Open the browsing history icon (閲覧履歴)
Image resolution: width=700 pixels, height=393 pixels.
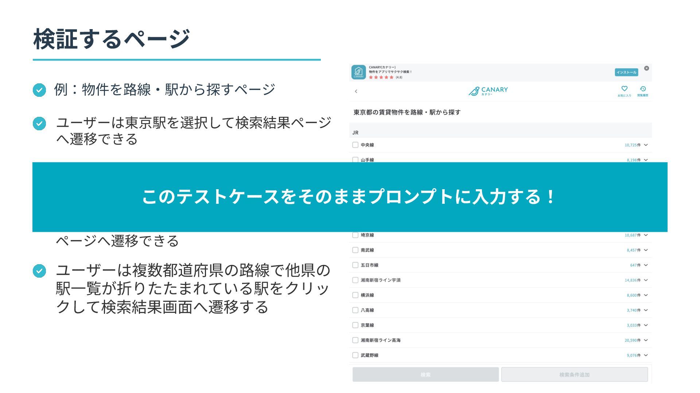point(643,89)
